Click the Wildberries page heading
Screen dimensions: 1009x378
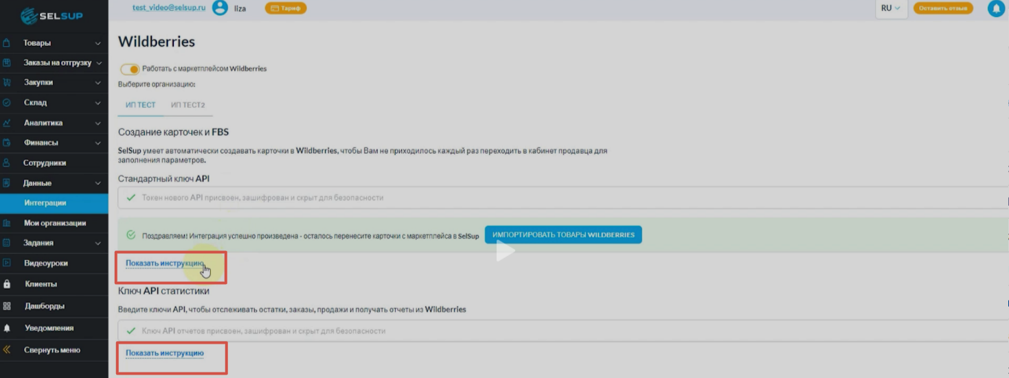pos(157,42)
